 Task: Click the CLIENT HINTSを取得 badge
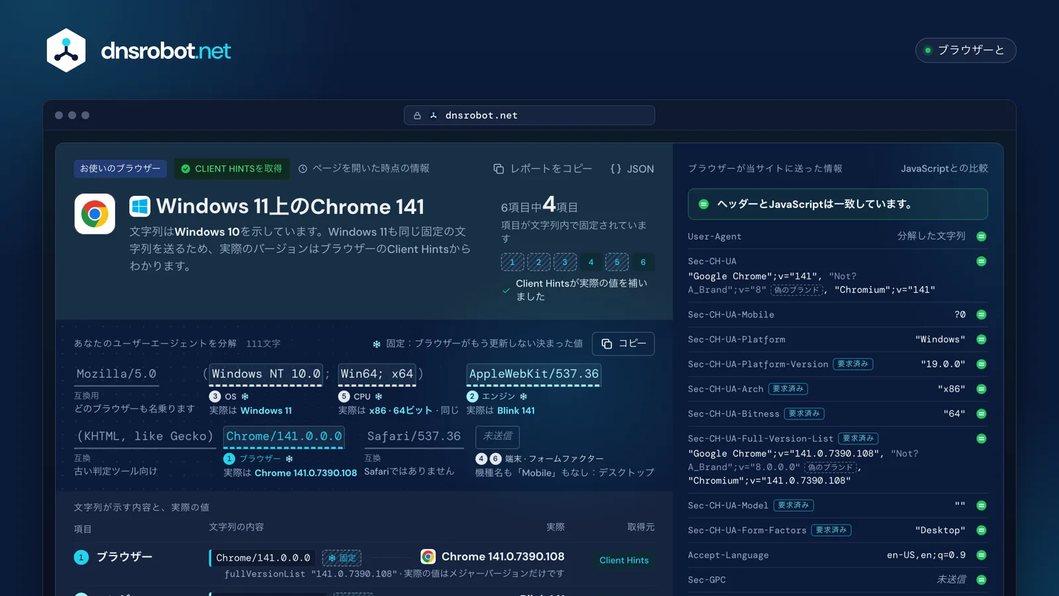pos(232,169)
